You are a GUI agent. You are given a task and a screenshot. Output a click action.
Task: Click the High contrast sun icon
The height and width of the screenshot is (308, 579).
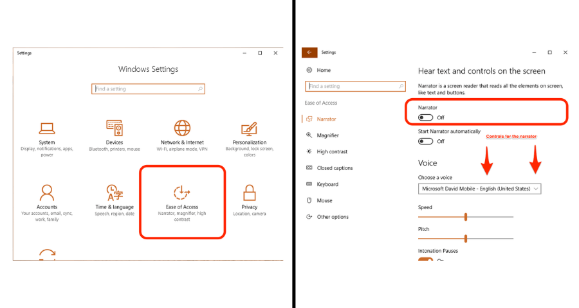pos(309,151)
